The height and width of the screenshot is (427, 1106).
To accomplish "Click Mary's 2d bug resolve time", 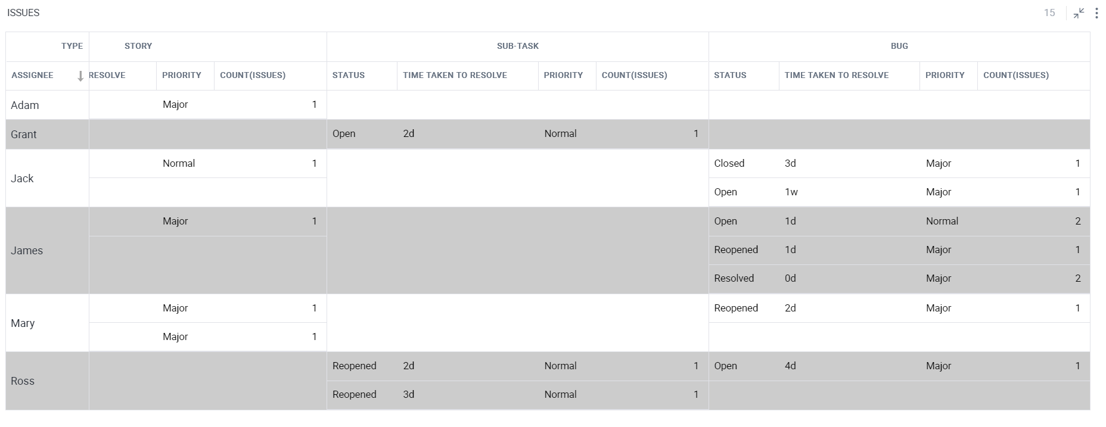I will (x=790, y=308).
